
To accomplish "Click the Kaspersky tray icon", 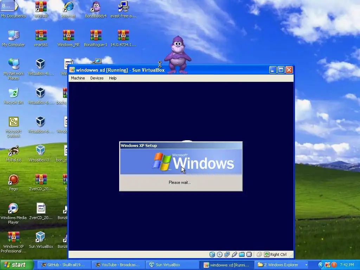I will pos(327,265).
